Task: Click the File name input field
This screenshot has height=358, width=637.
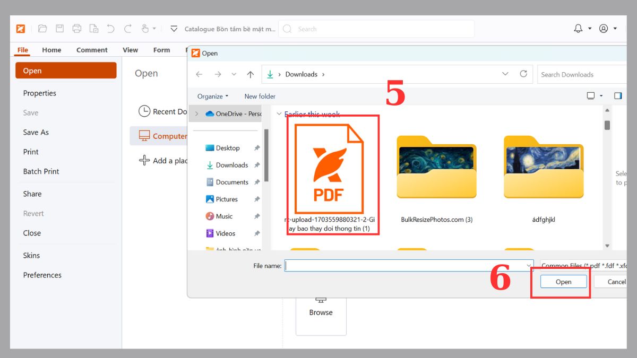Action: tap(409, 266)
